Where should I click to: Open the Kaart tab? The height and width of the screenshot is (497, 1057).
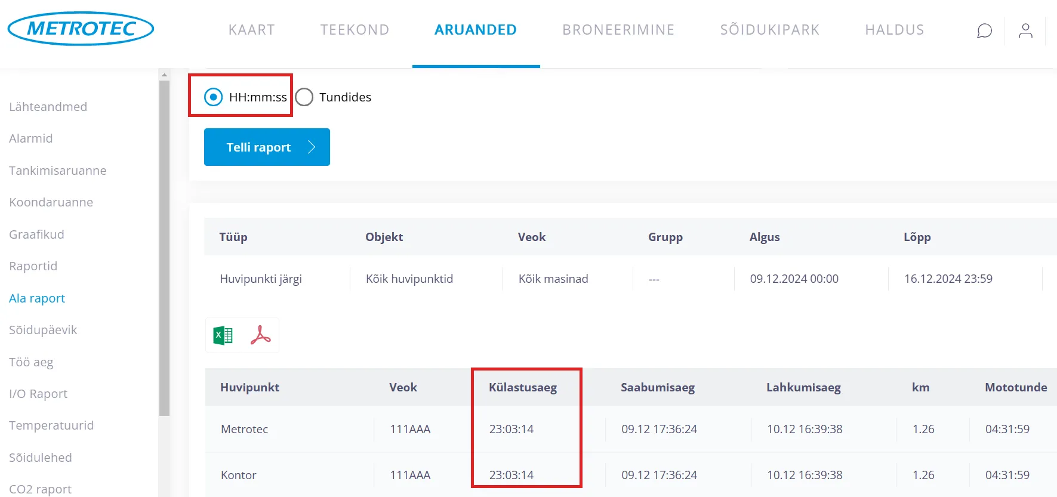pos(251,30)
